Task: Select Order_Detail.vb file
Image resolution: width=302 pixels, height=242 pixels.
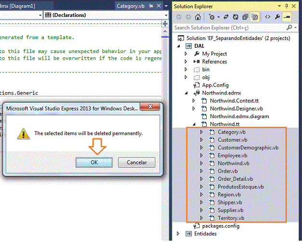Action: [235, 179]
